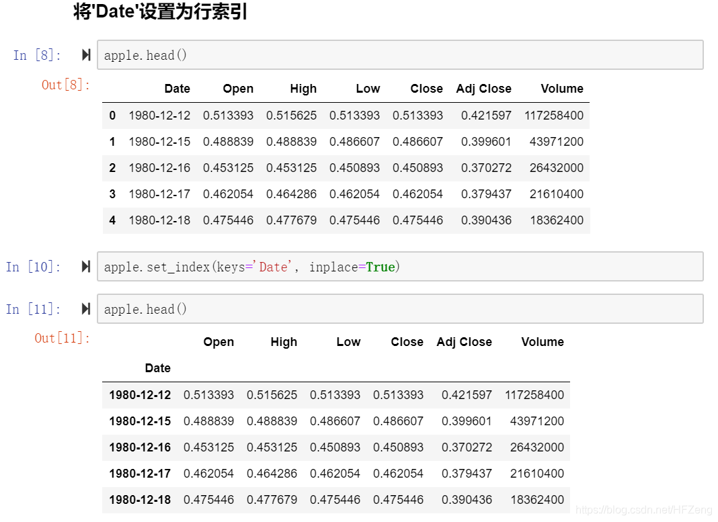Click Adj Close 0.399601 in Out[8]

(x=486, y=142)
